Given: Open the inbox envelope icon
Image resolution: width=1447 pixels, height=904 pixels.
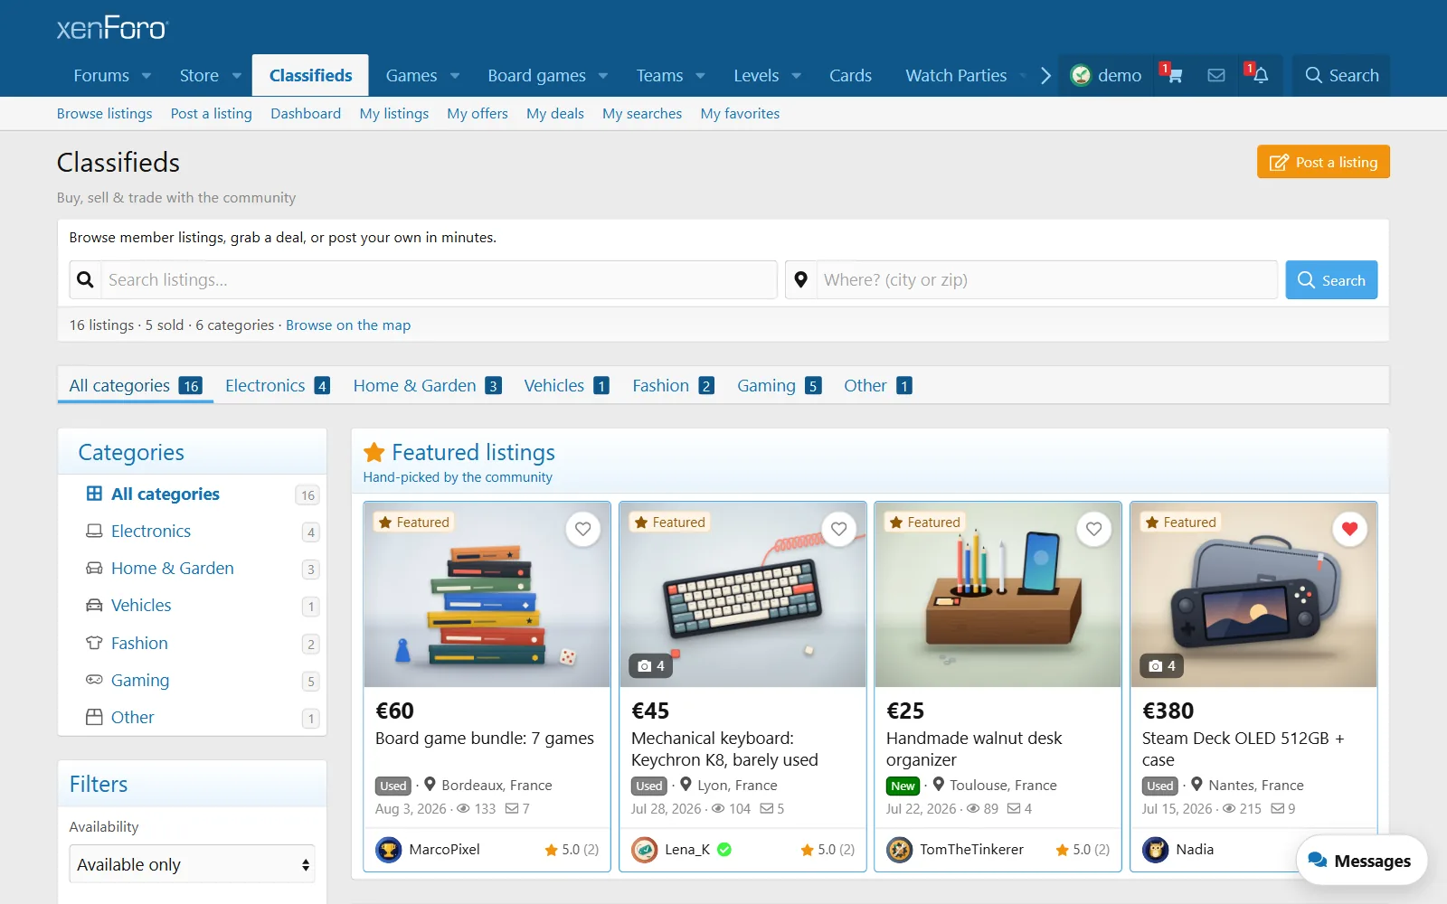Looking at the screenshot, I should [x=1216, y=75].
